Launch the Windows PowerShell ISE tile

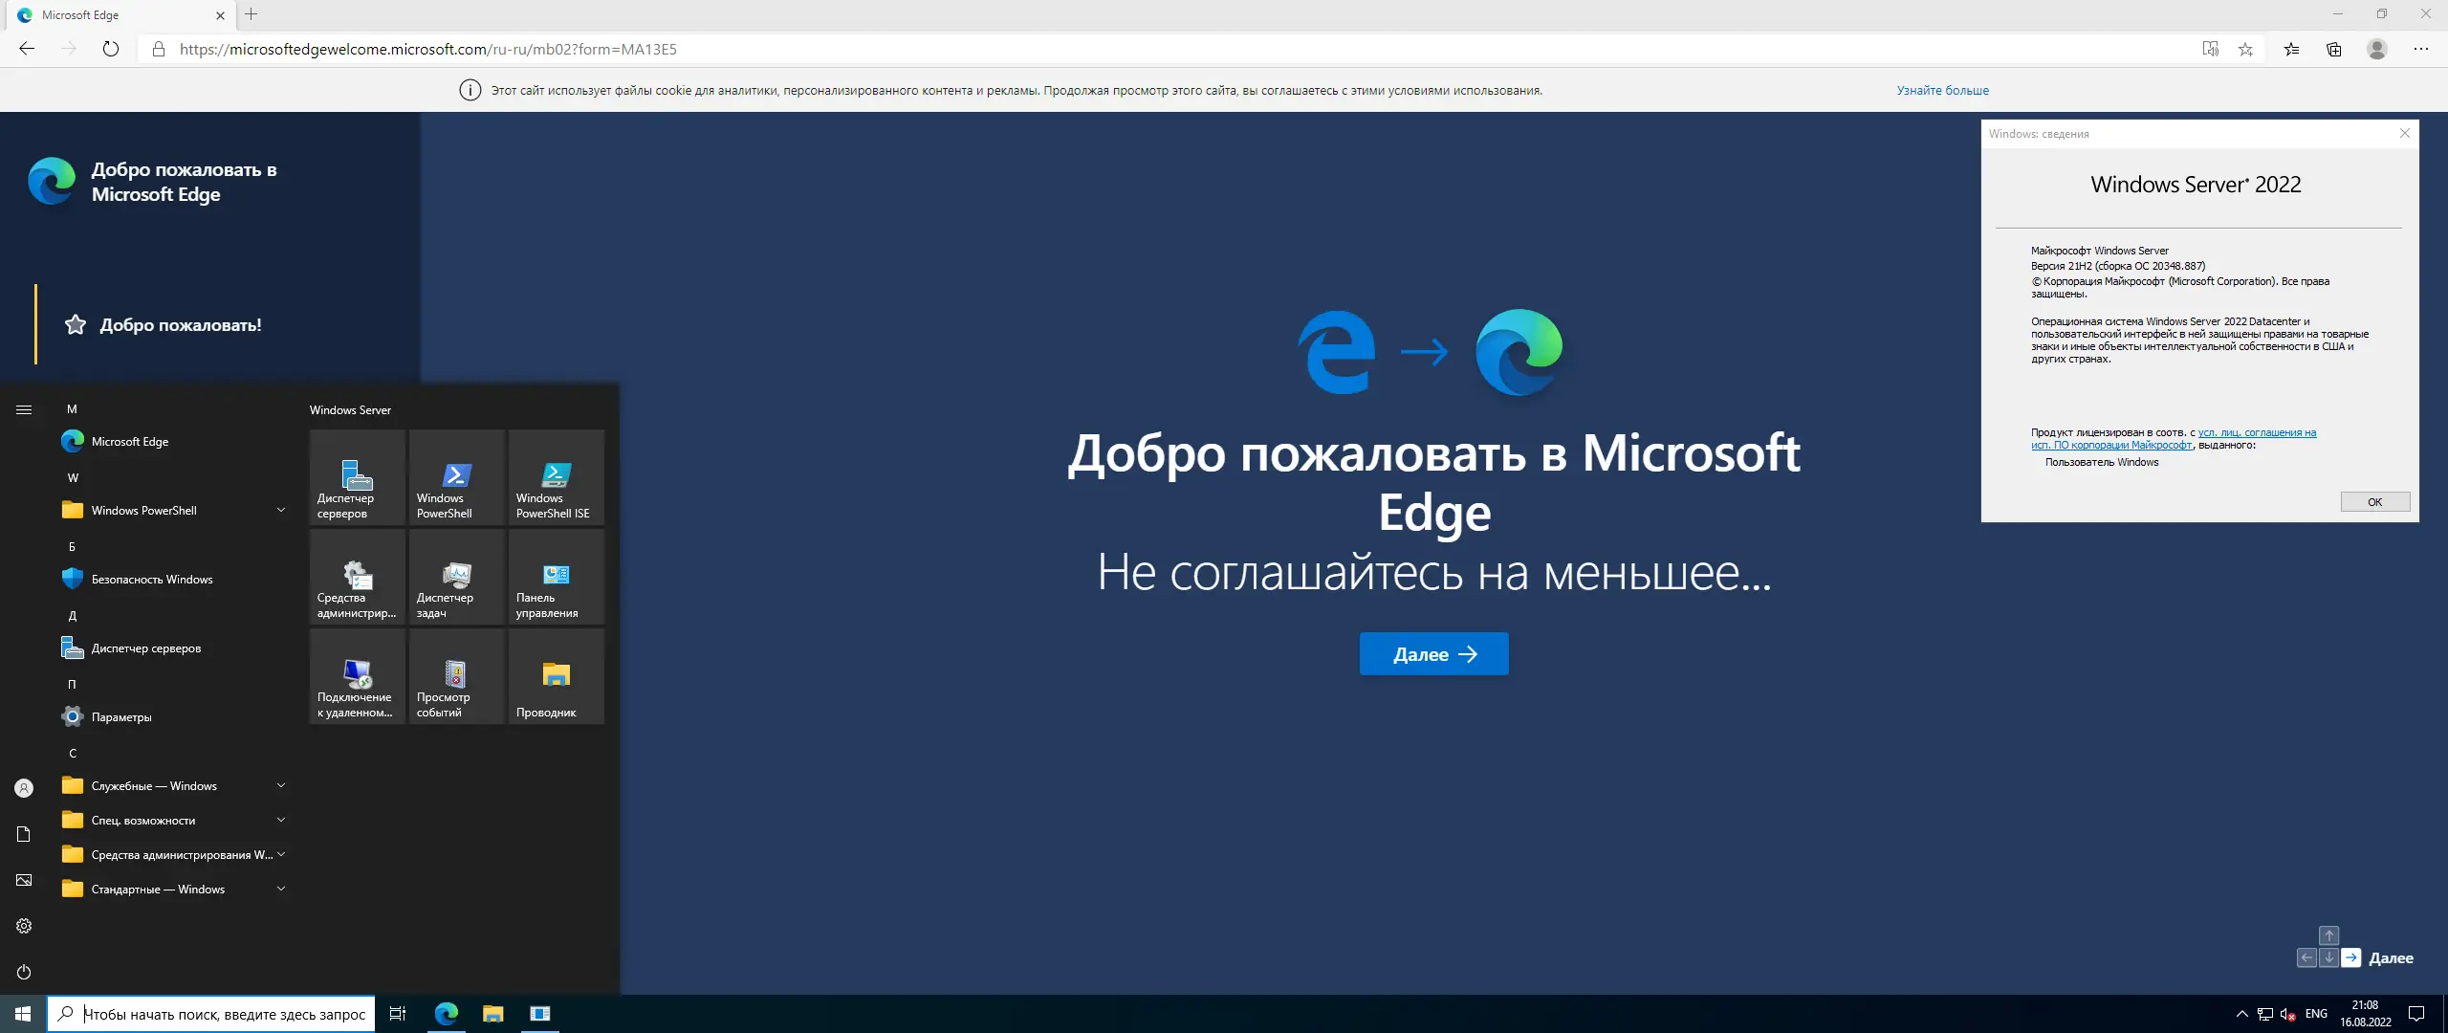(556, 476)
